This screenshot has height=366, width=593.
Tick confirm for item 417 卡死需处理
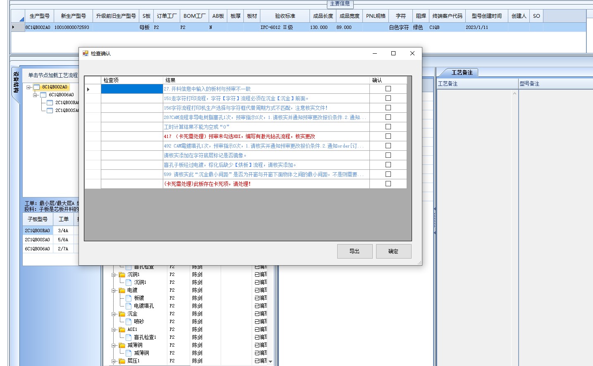pos(388,136)
